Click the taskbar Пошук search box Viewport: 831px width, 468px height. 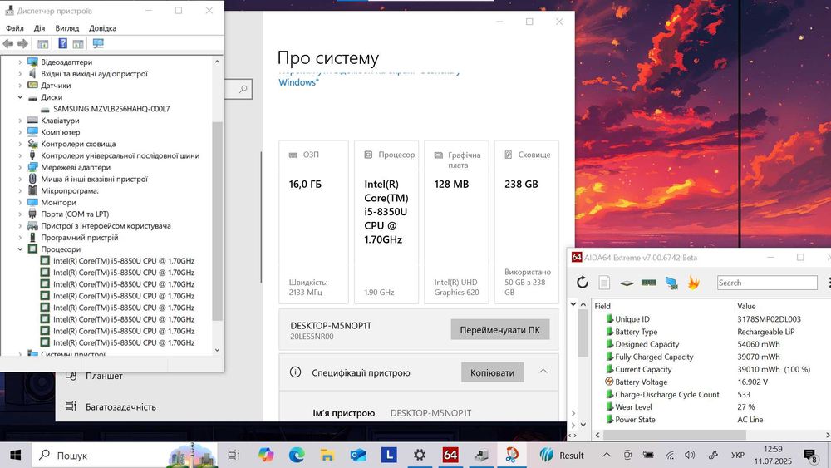(x=125, y=456)
